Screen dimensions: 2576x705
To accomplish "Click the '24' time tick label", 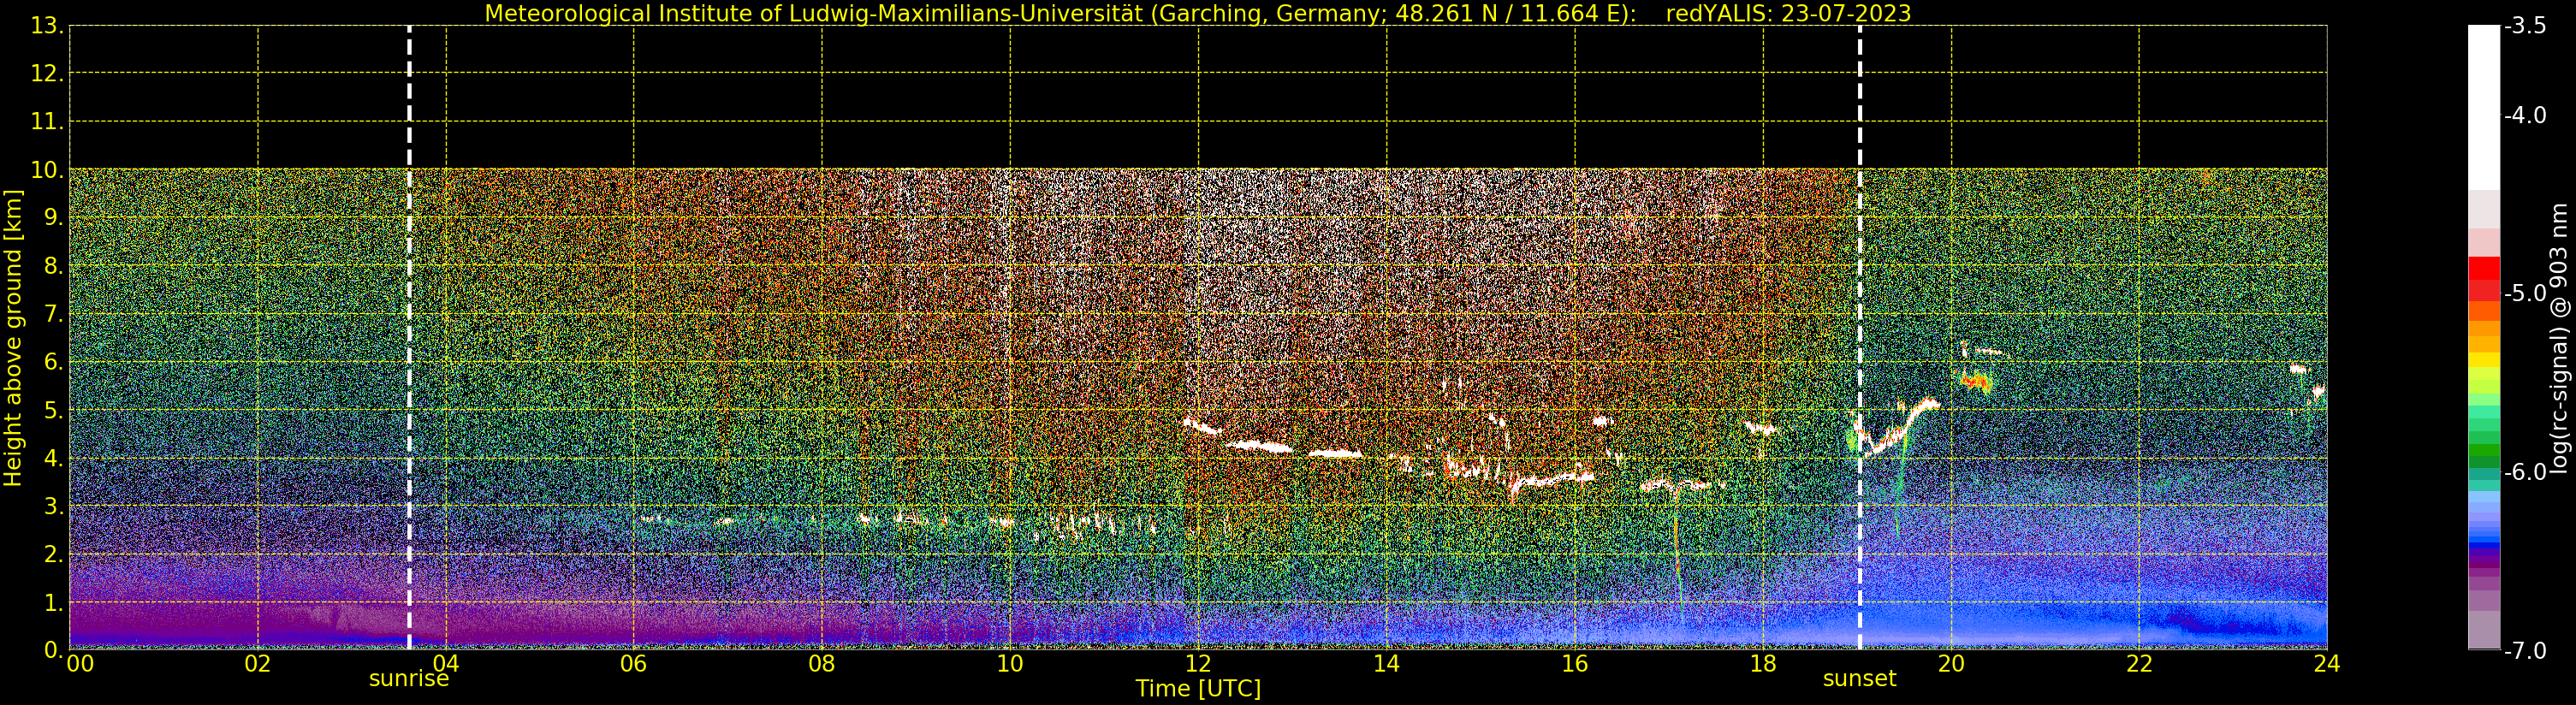I will click(2327, 663).
